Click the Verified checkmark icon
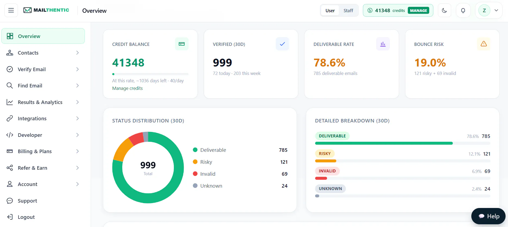 tap(282, 44)
